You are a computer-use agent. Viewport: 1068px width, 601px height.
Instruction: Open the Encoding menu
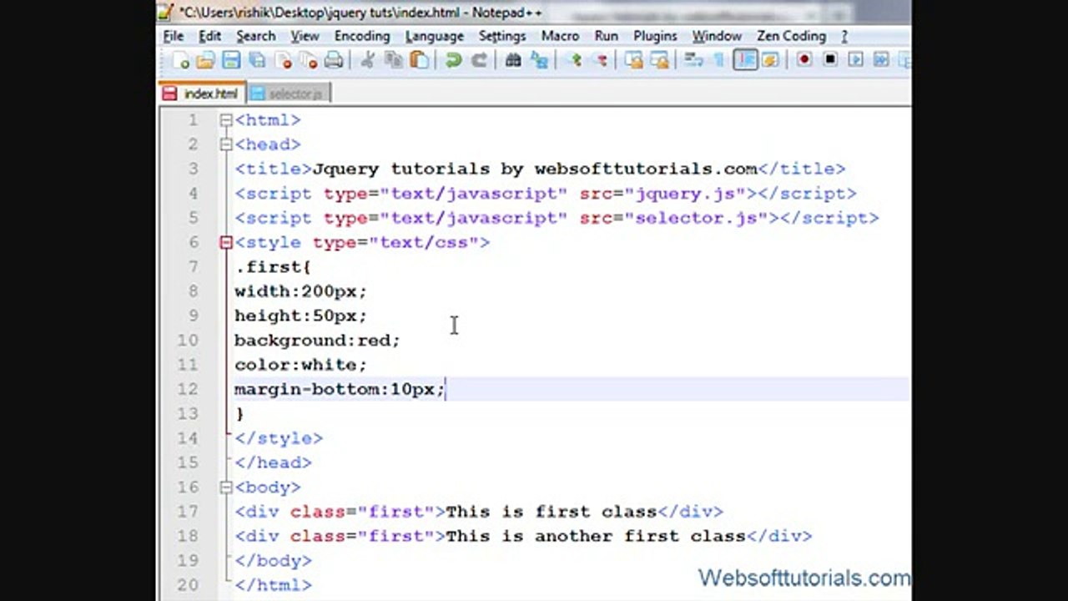coord(362,36)
